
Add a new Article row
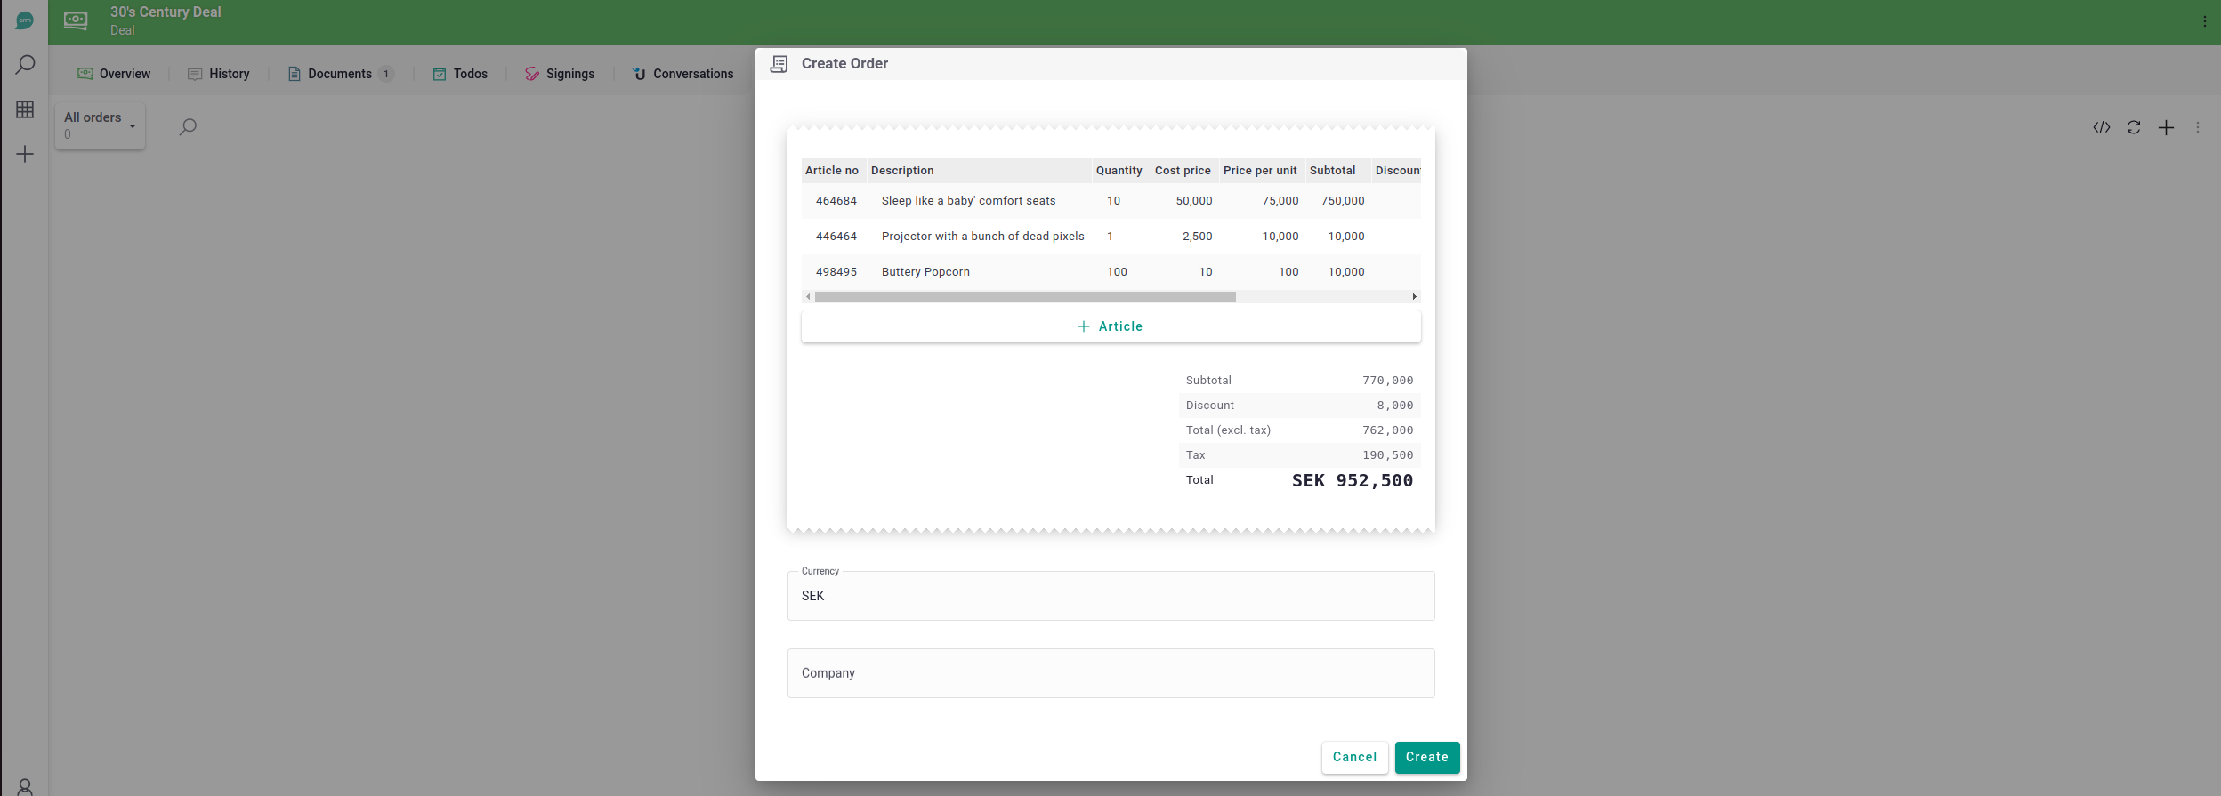[1110, 326]
